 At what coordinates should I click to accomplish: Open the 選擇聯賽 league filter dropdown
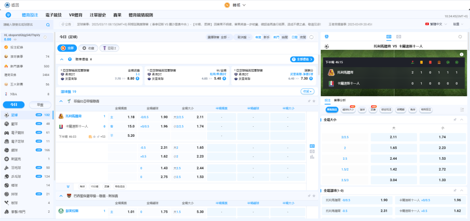click(x=219, y=37)
